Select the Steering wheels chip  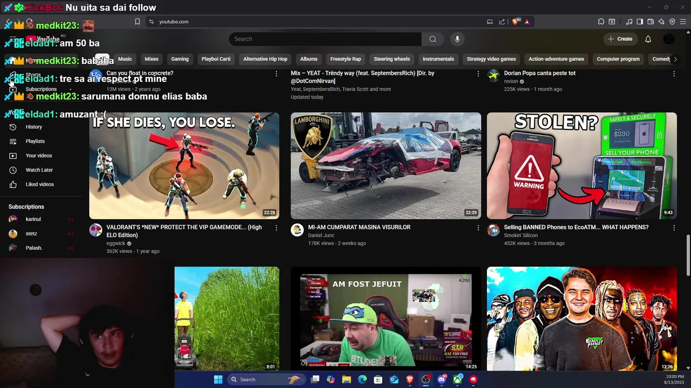pos(392,59)
